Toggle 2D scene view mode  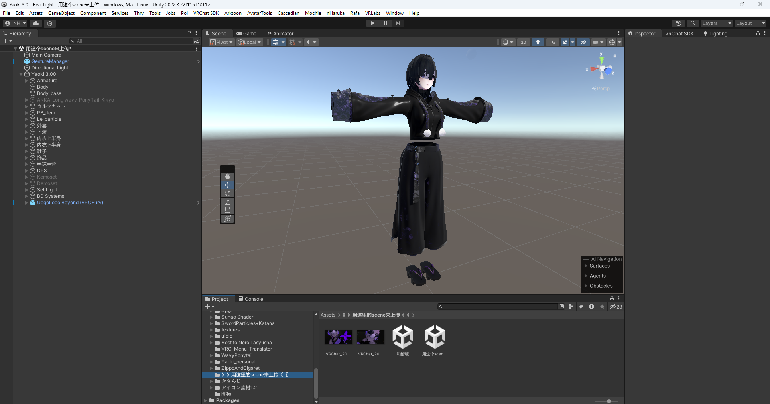click(523, 42)
